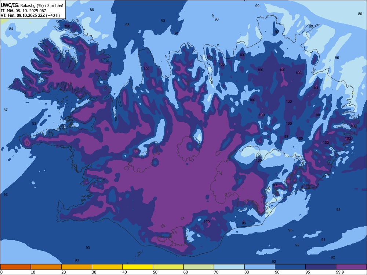Click the '(+40 h)' forecast offset text

coord(53,15)
